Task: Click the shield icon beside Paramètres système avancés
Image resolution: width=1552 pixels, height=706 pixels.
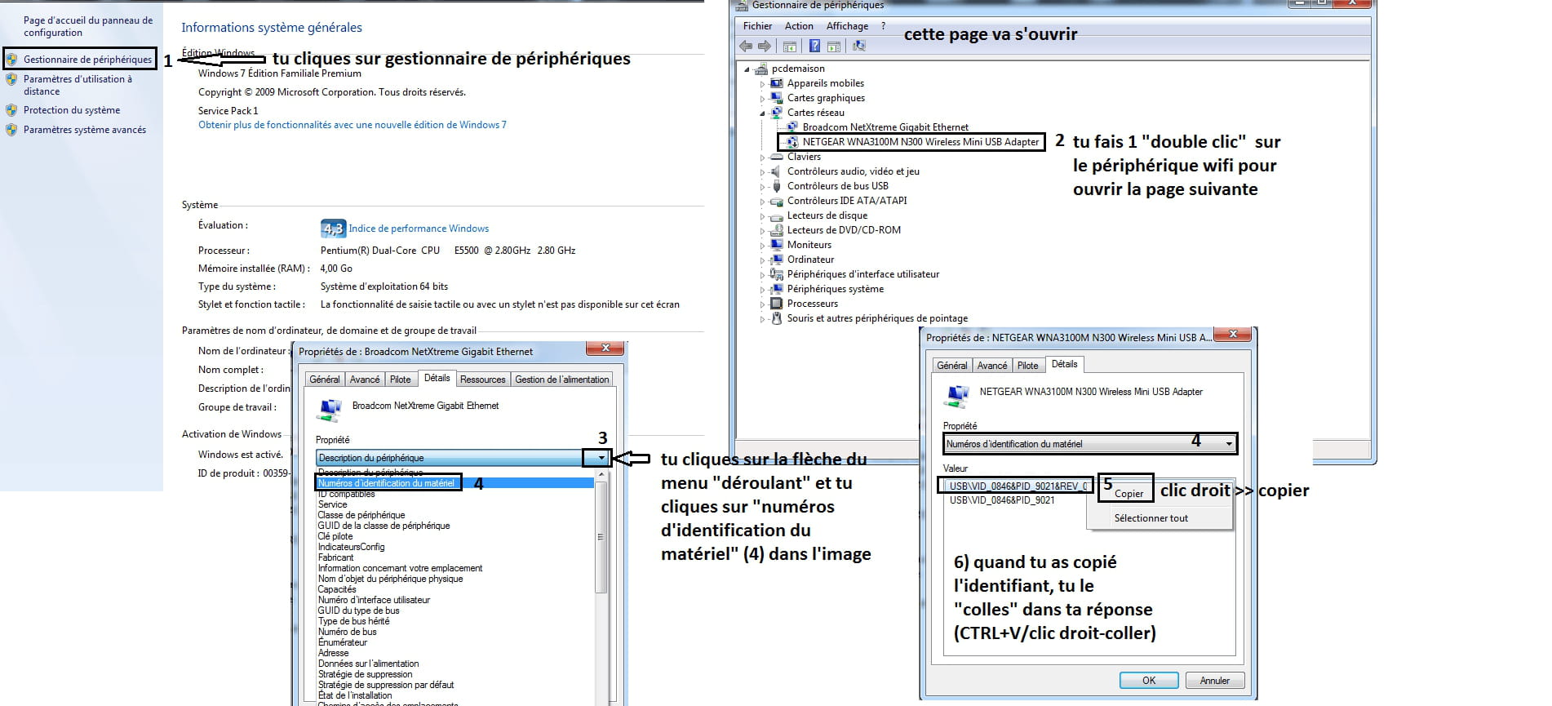Action: (x=11, y=130)
